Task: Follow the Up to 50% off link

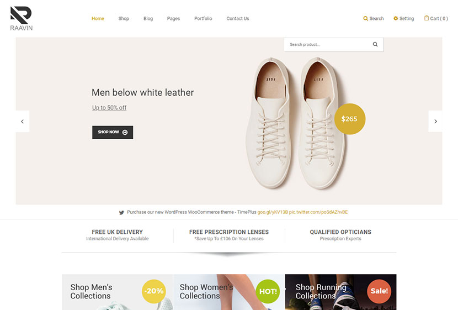Action: click(x=109, y=108)
